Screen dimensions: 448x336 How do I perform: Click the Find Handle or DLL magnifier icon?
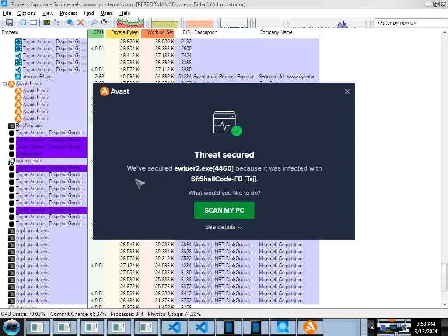tap(94, 22)
